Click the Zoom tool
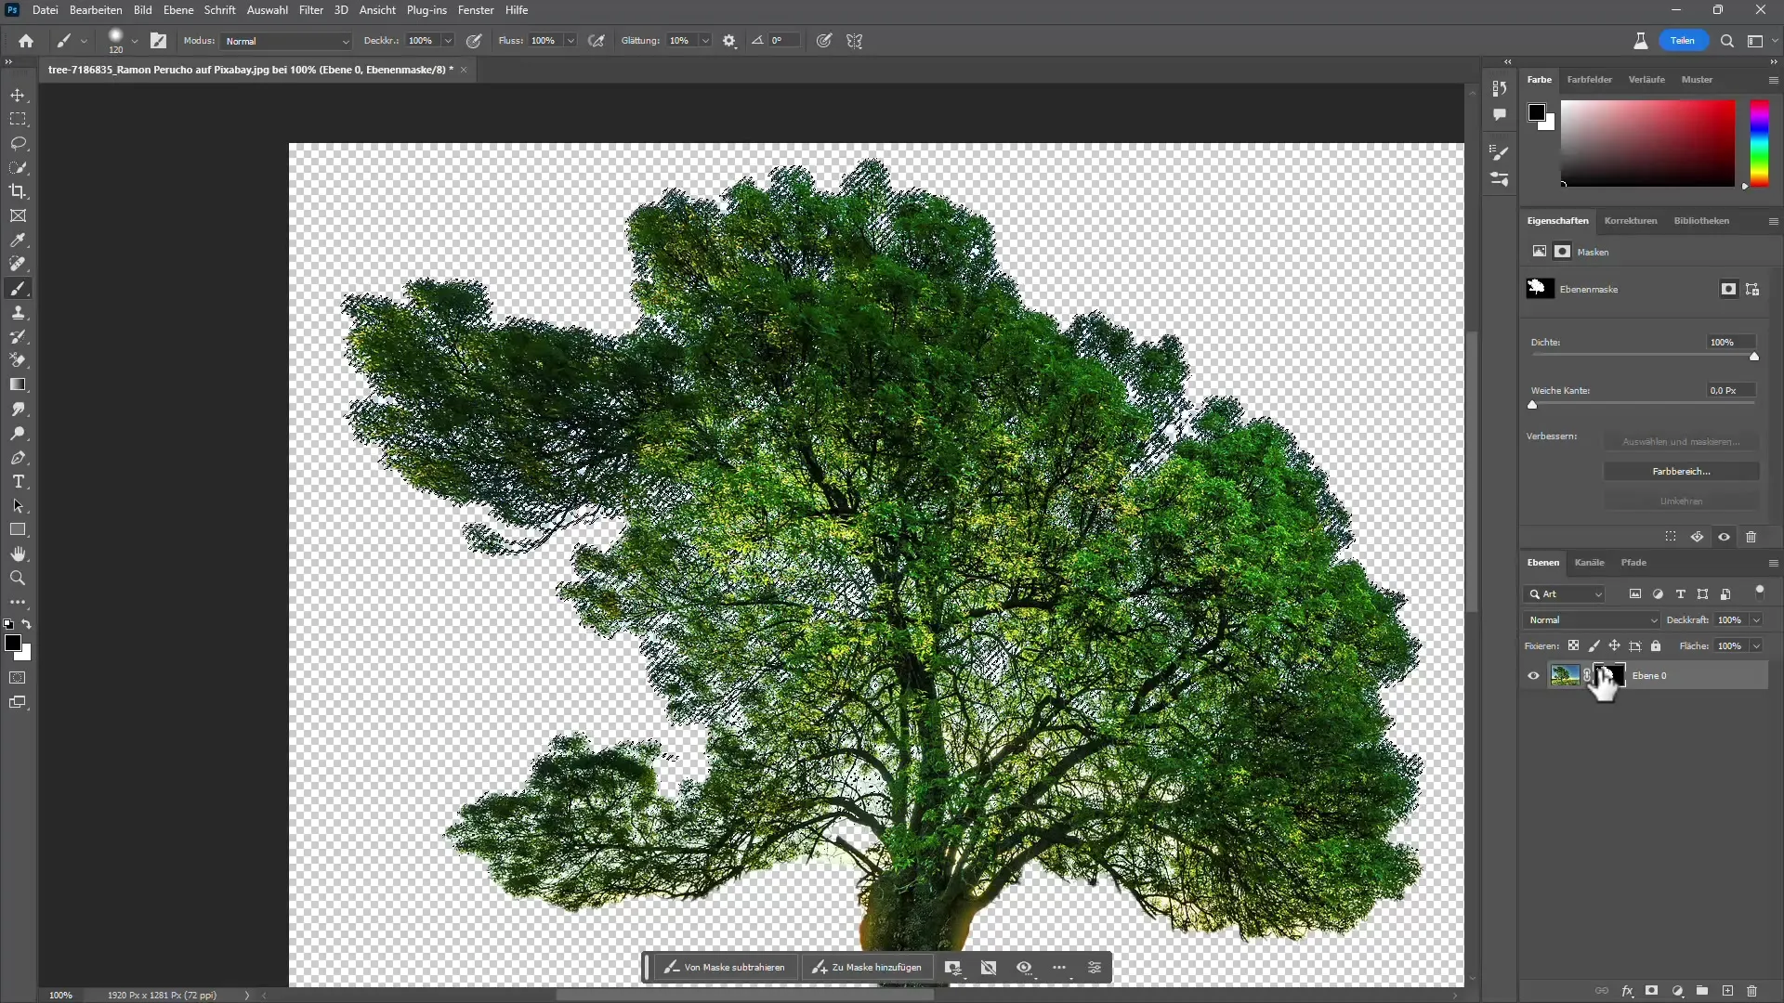Screen dimensions: 1784x1003 coord(19,577)
